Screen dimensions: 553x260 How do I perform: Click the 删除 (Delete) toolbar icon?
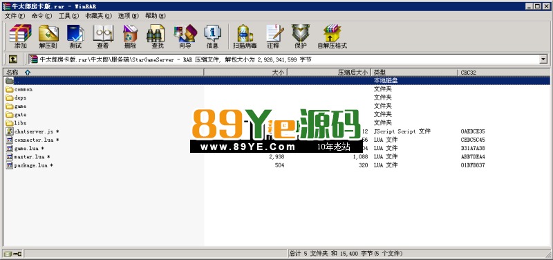(x=130, y=37)
